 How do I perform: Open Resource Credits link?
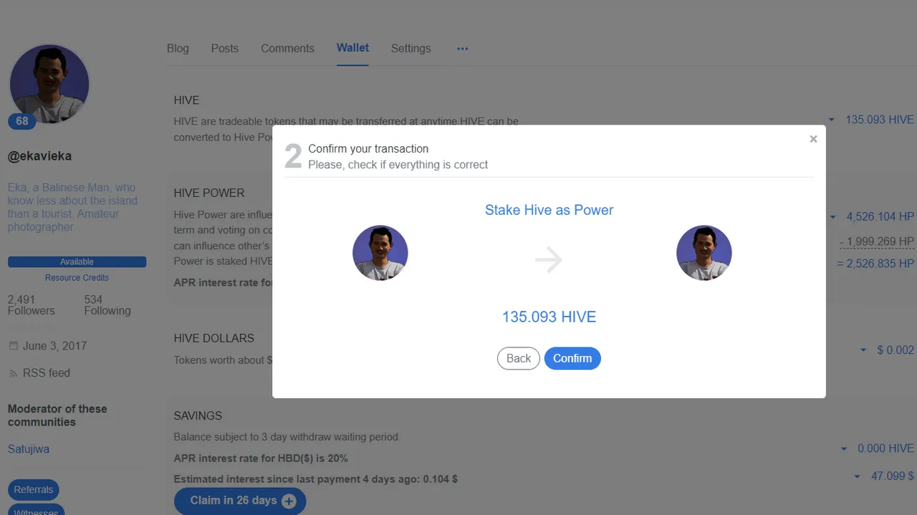pos(77,277)
